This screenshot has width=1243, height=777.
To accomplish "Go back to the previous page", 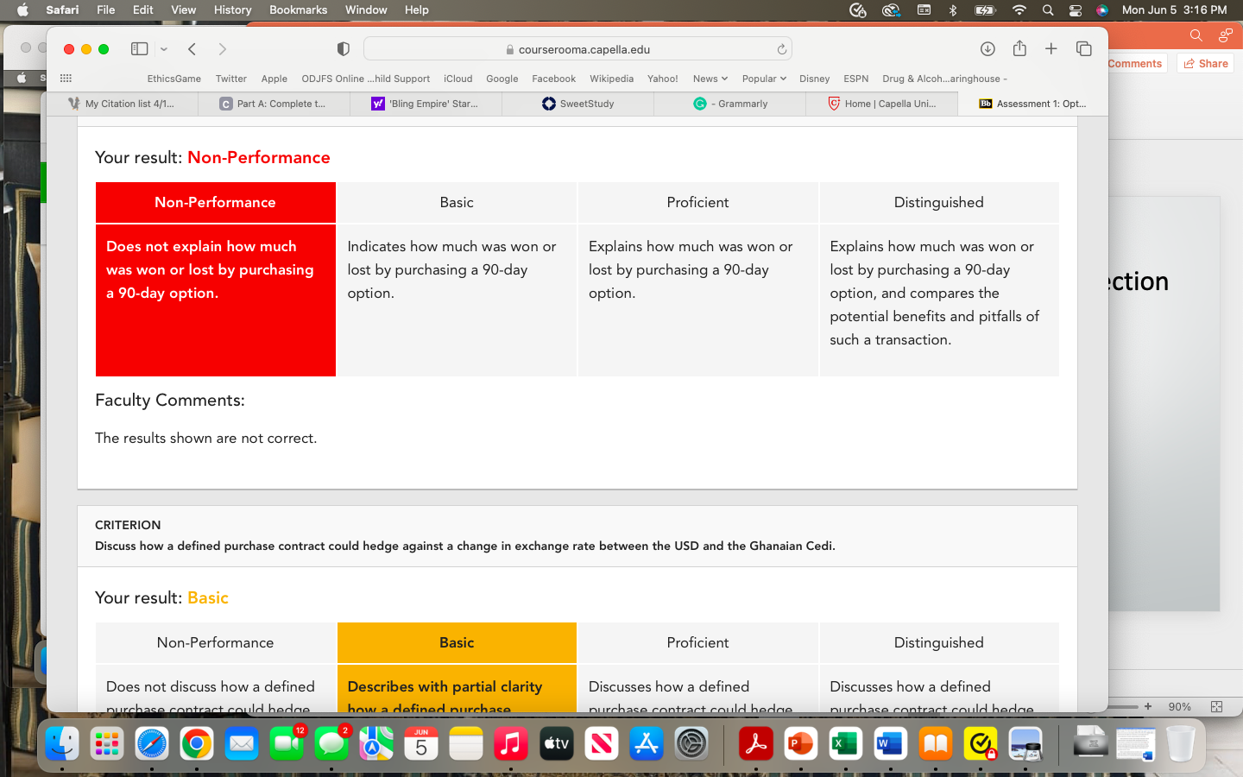I will (192, 49).
